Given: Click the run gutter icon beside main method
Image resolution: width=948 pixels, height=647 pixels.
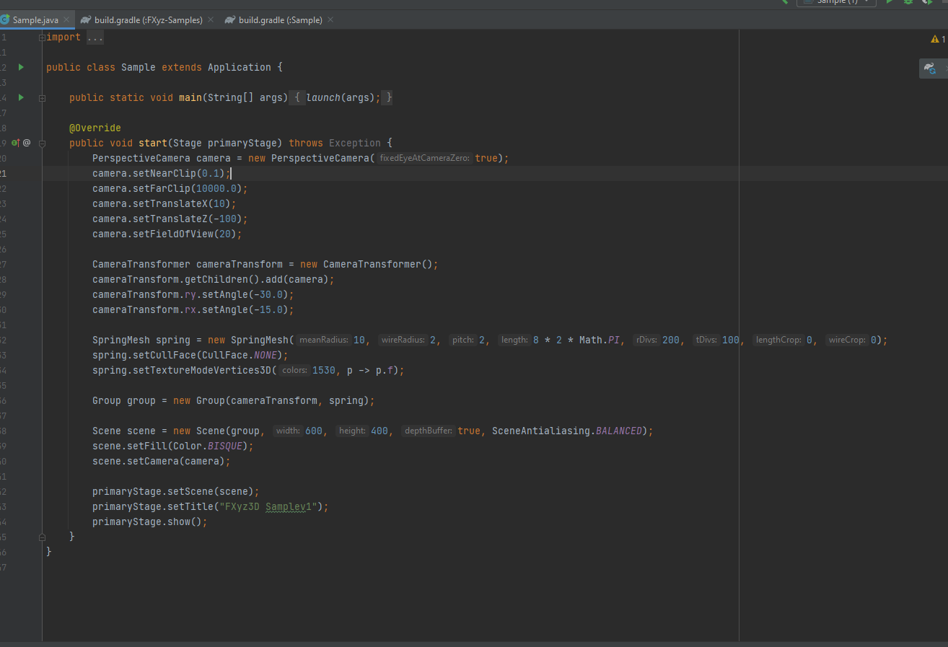Looking at the screenshot, I should (x=21, y=97).
